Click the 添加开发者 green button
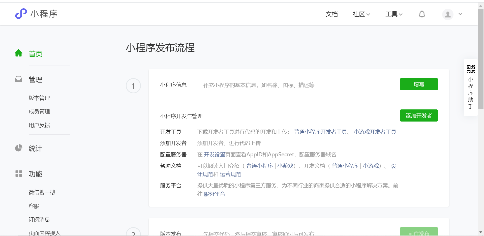 coord(418,115)
